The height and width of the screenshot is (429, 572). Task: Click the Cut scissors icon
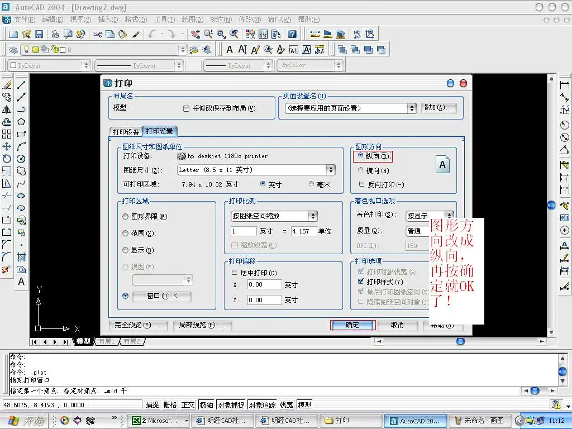97,34
